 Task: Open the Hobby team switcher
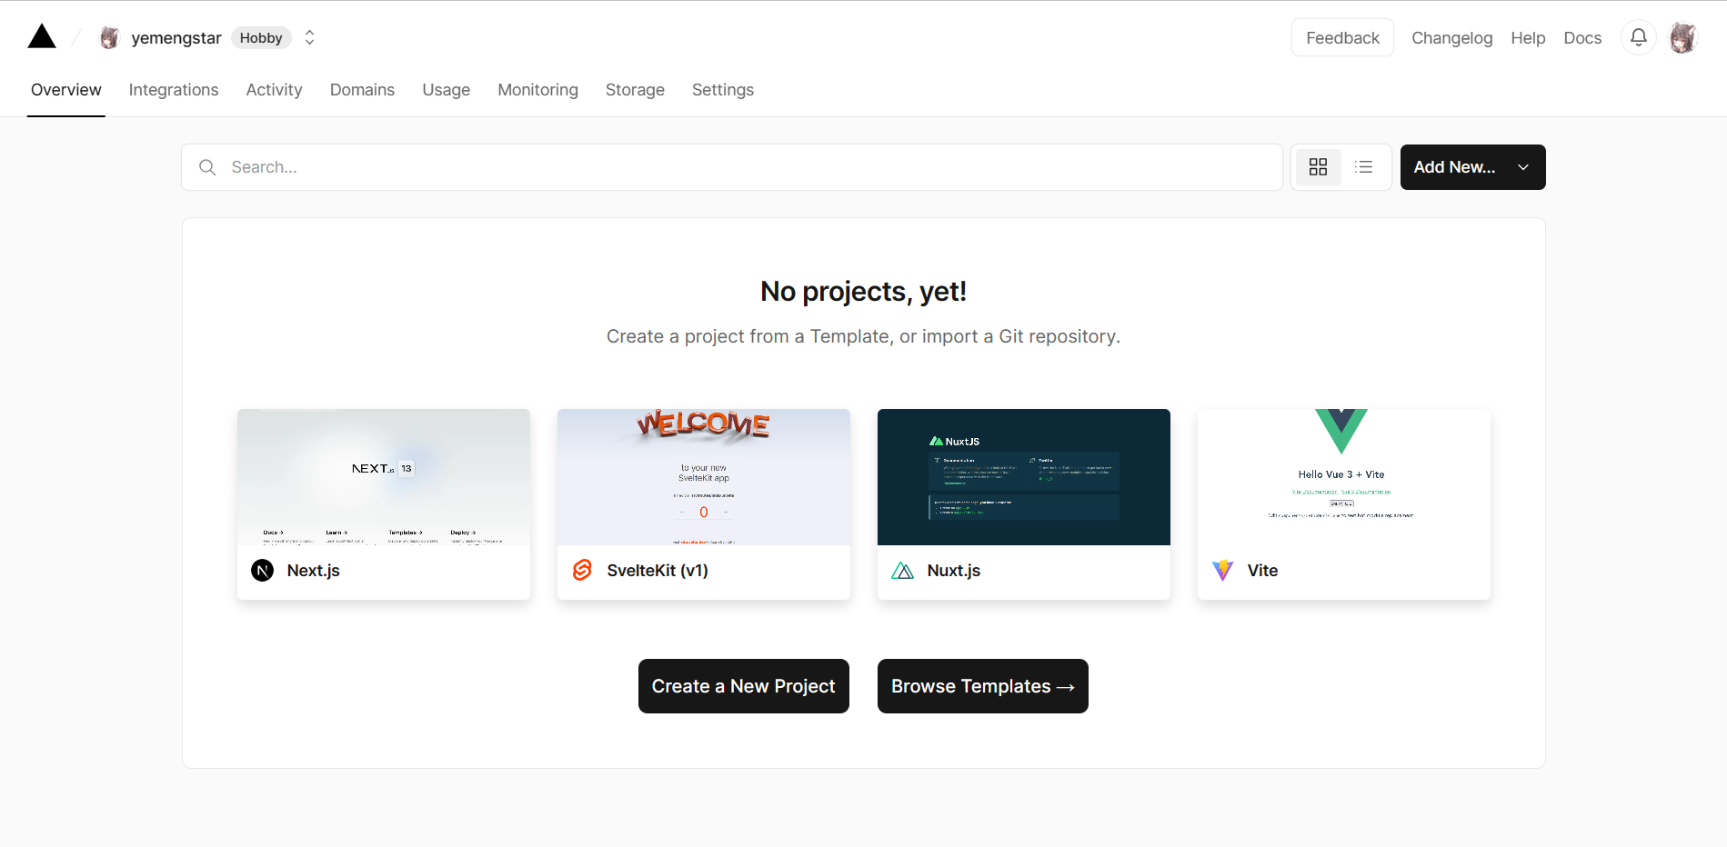[309, 37]
